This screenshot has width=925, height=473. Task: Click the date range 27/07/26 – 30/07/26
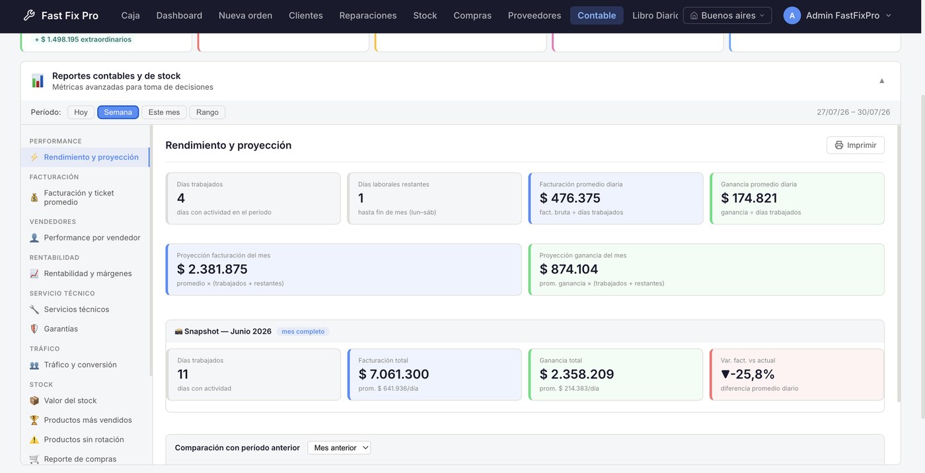coord(854,112)
